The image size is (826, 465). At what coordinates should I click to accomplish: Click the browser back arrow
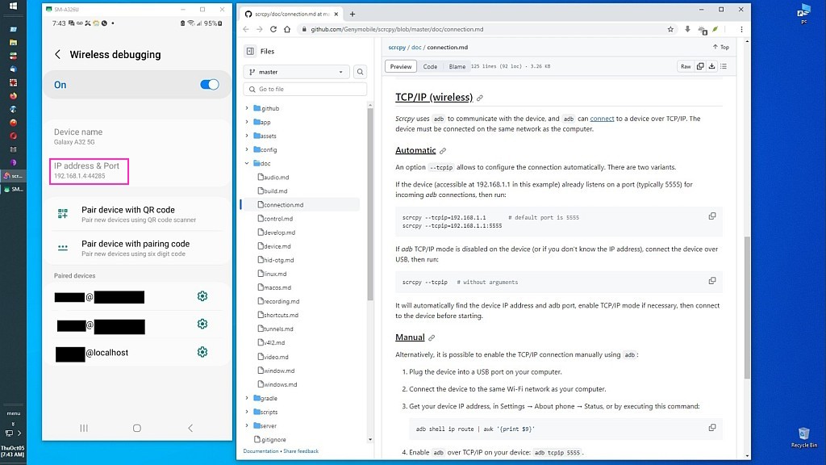(246, 30)
